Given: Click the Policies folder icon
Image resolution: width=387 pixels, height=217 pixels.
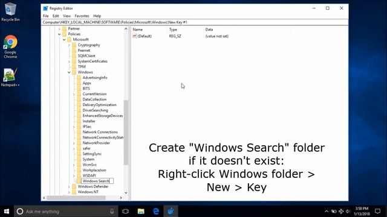Looking at the screenshot, I should click(65, 34).
